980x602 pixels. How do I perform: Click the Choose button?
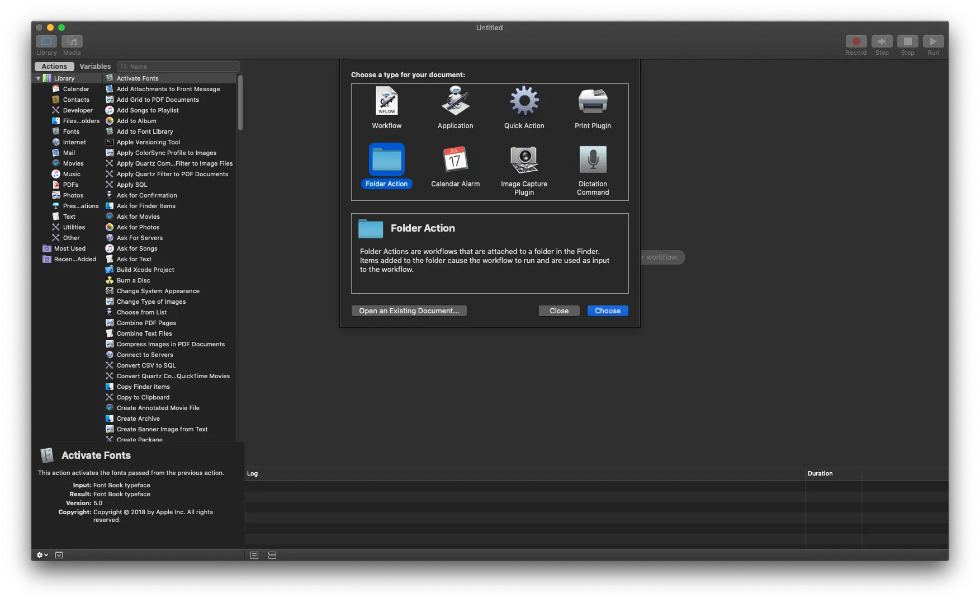click(608, 311)
